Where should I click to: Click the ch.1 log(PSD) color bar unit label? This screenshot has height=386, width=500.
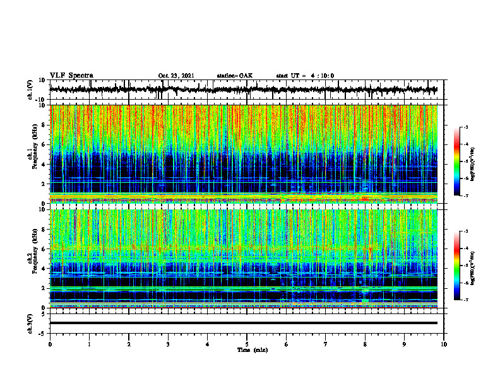coord(473,164)
